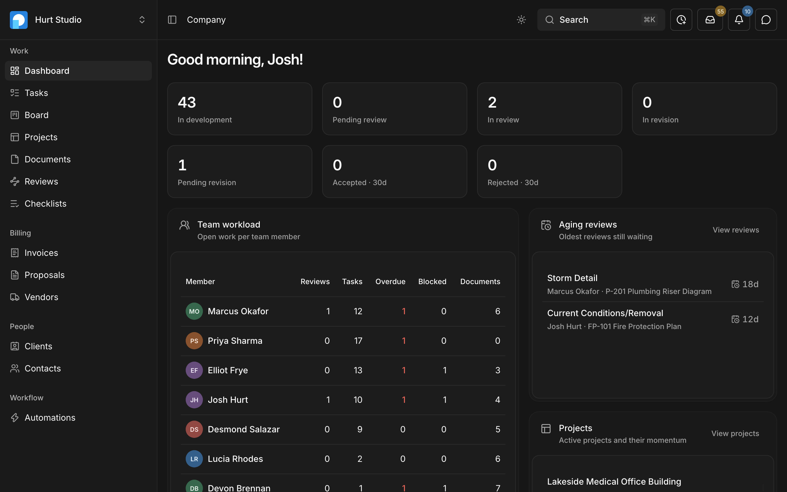Click the 1 Pending revision card
The height and width of the screenshot is (492, 787).
tap(240, 172)
